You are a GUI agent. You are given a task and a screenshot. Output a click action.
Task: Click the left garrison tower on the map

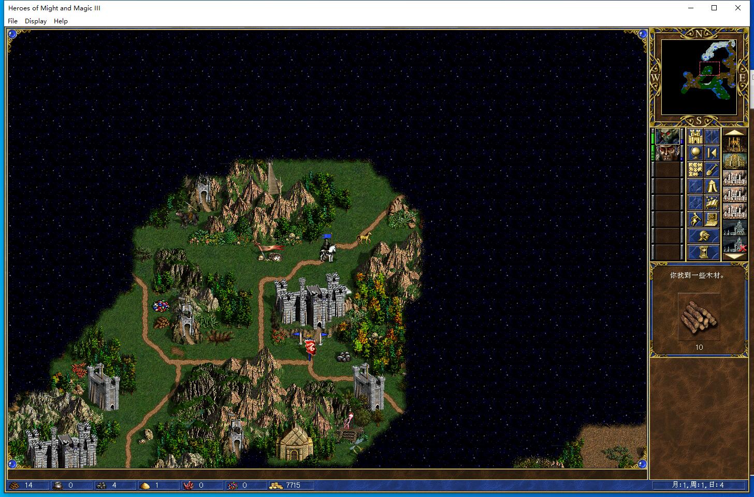pyautogui.click(x=103, y=387)
